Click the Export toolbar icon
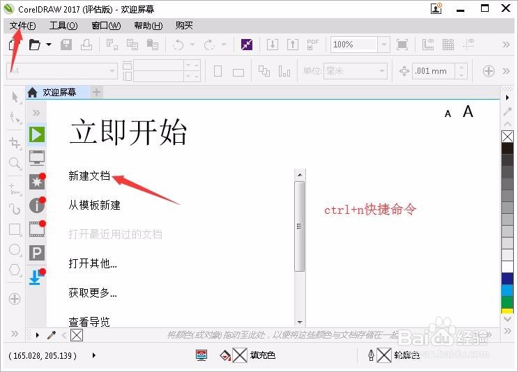The width and height of the screenshot is (518, 372). click(292, 44)
